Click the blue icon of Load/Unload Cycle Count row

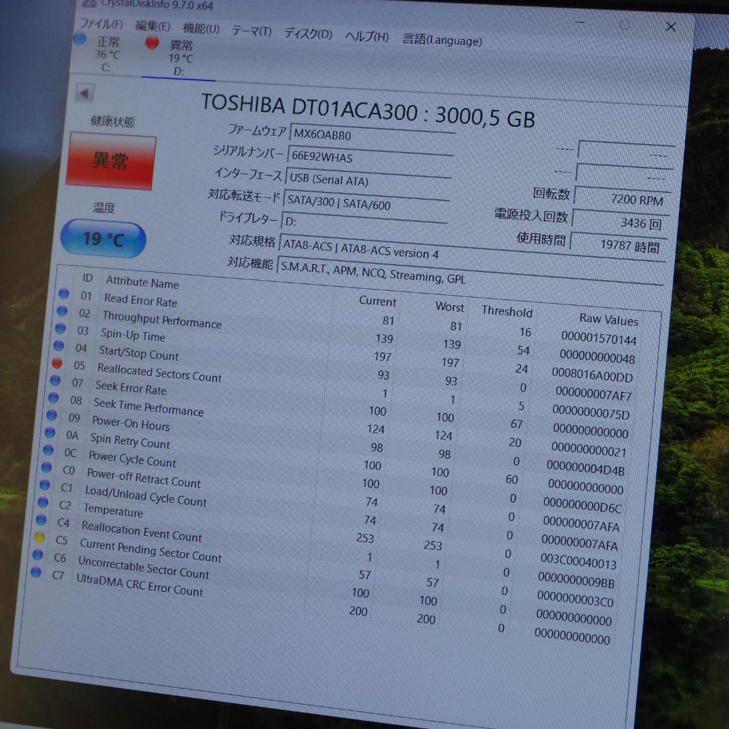[45, 485]
